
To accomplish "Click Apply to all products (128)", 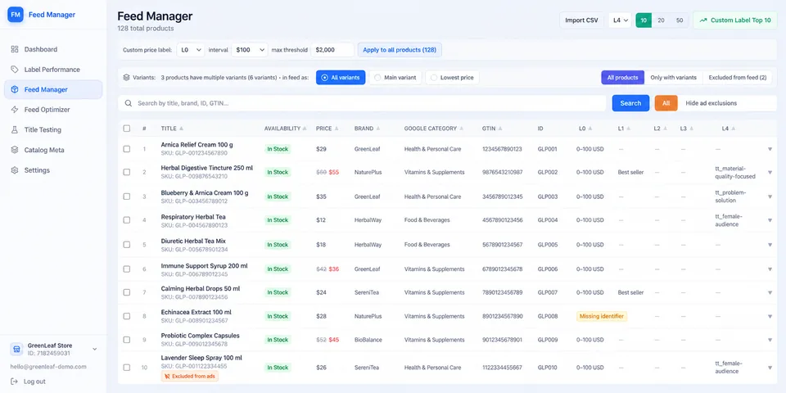I will 400,50.
